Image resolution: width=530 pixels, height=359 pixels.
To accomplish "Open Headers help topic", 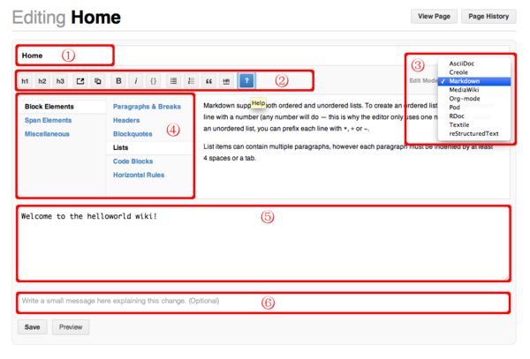I will tap(126, 120).
